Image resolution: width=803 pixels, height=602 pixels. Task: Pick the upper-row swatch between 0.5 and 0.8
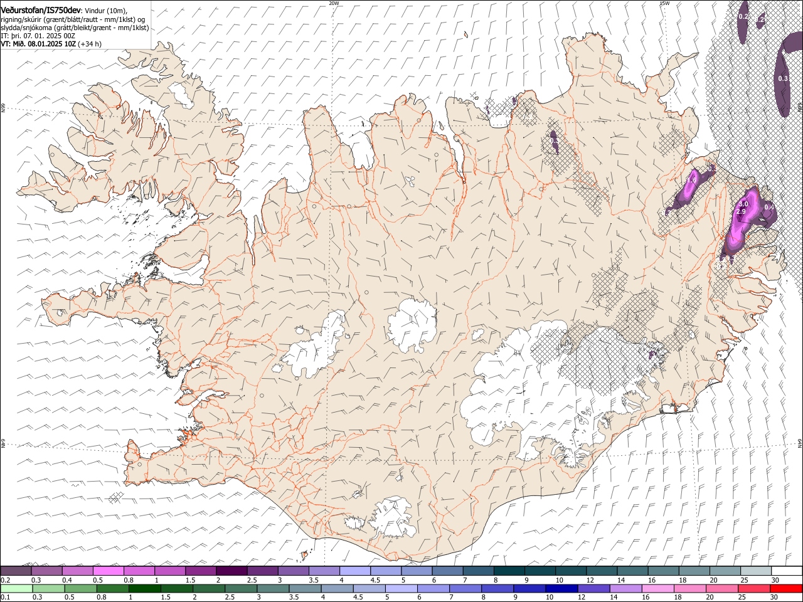click(x=108, y=571)
